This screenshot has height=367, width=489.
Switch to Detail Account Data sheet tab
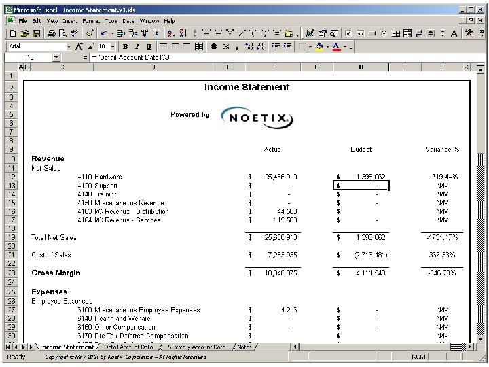pyautogui.click(x=128, y=347)
